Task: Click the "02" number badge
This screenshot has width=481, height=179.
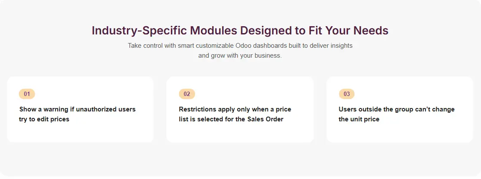Action: [187, 94]
